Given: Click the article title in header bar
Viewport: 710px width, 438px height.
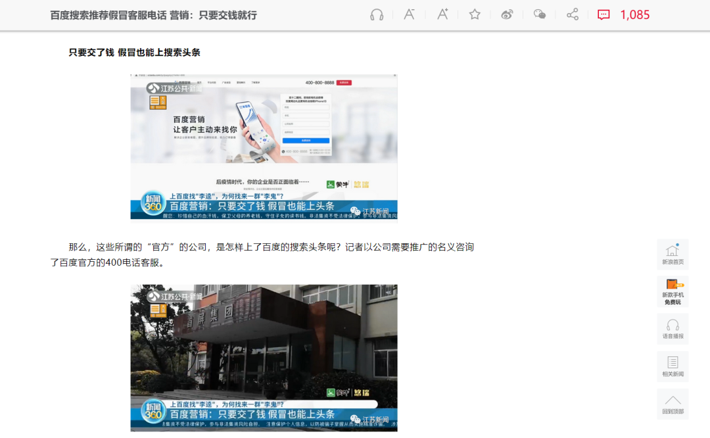Looking at the screenshot, I should point(153,15).
